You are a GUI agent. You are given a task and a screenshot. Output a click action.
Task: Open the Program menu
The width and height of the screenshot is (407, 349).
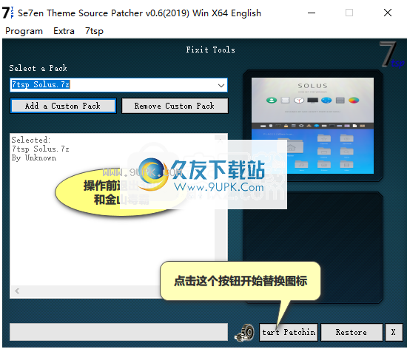point(24,31)
